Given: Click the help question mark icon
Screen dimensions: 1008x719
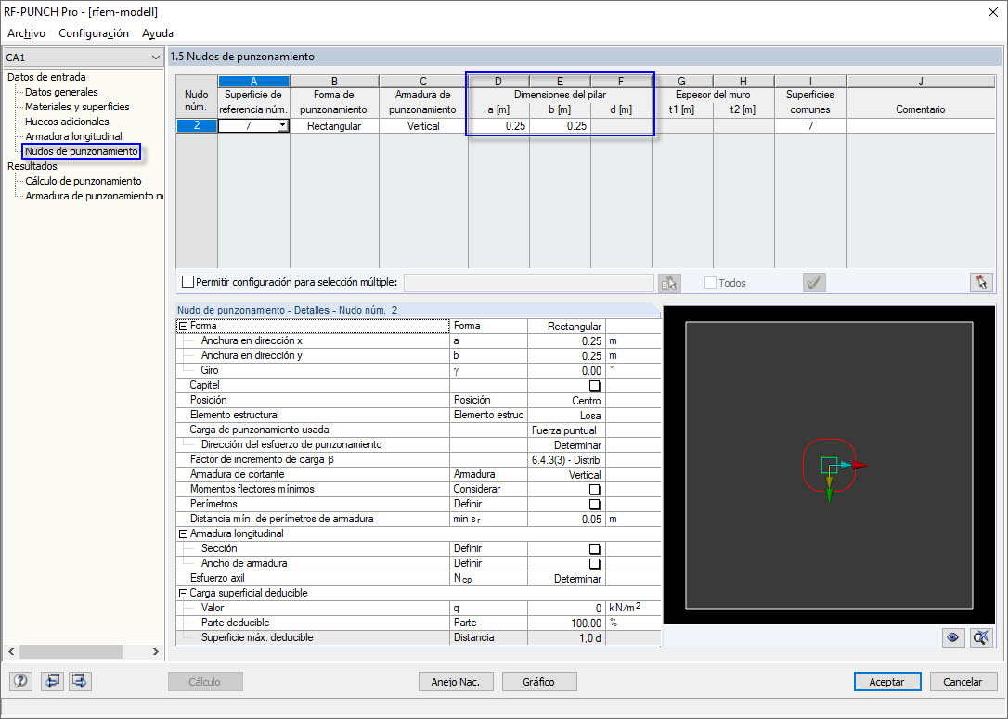Looking at the screenshot, I should [x=20, y=680].
